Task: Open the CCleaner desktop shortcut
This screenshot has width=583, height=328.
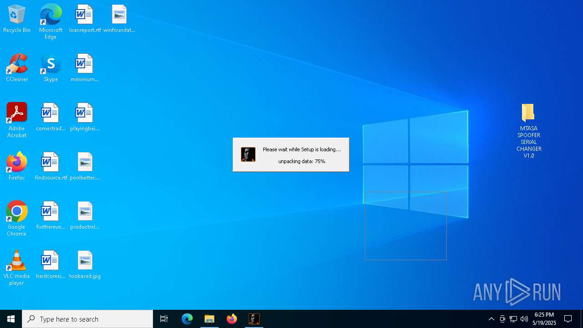Action: click(17, 68)
